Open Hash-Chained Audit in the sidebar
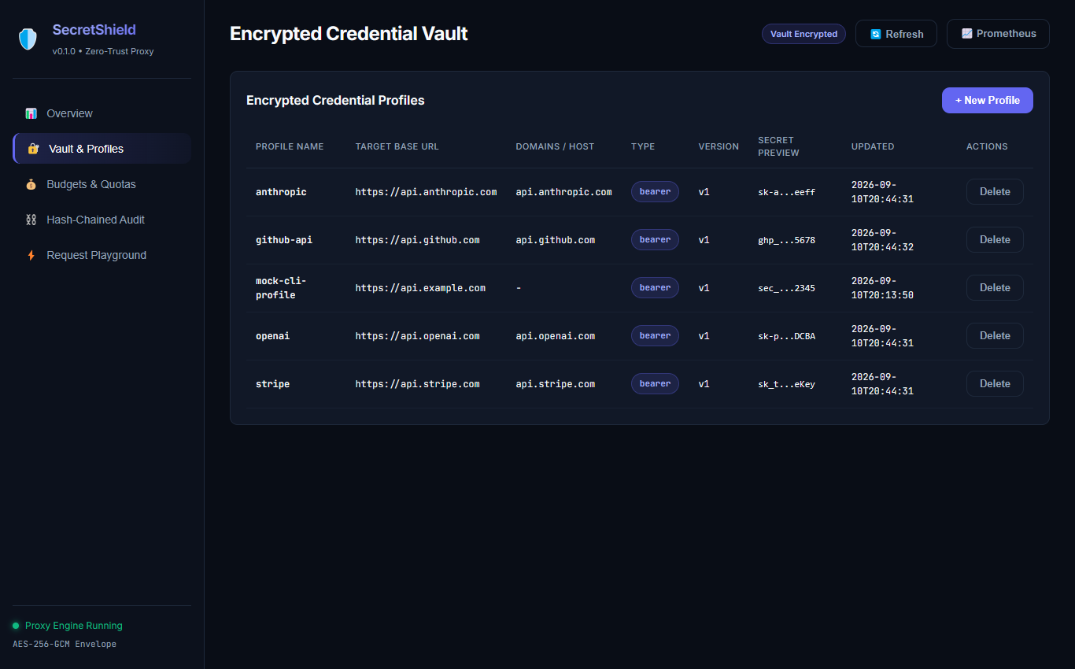The image size is (1075, 669). pyautogui.click(x=102, y=220)
